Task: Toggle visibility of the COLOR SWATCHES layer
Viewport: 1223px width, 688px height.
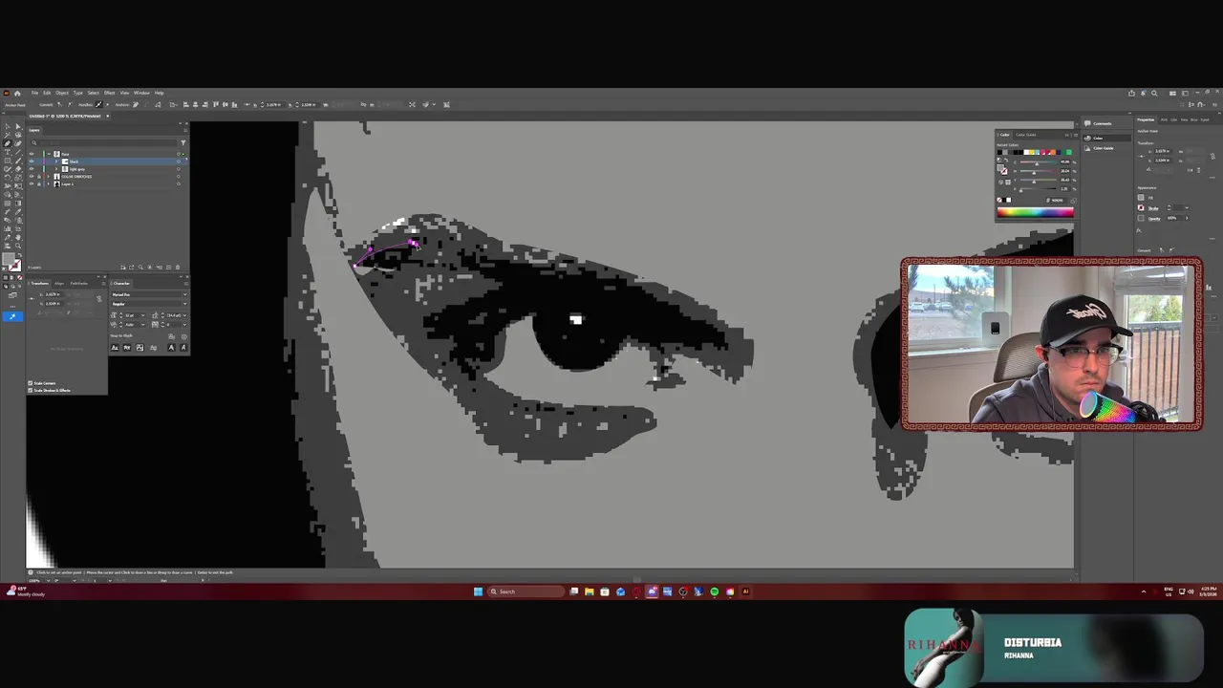Action: (x=32, y=177)
